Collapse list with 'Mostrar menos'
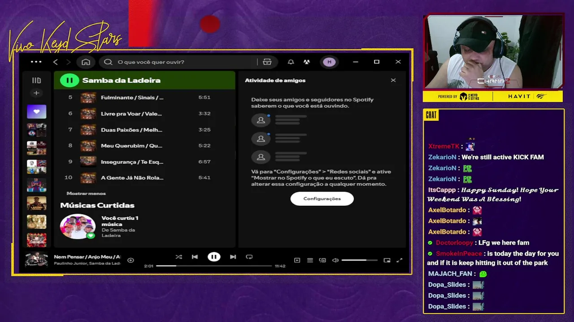The image size is (574, 322). point(86,193)
